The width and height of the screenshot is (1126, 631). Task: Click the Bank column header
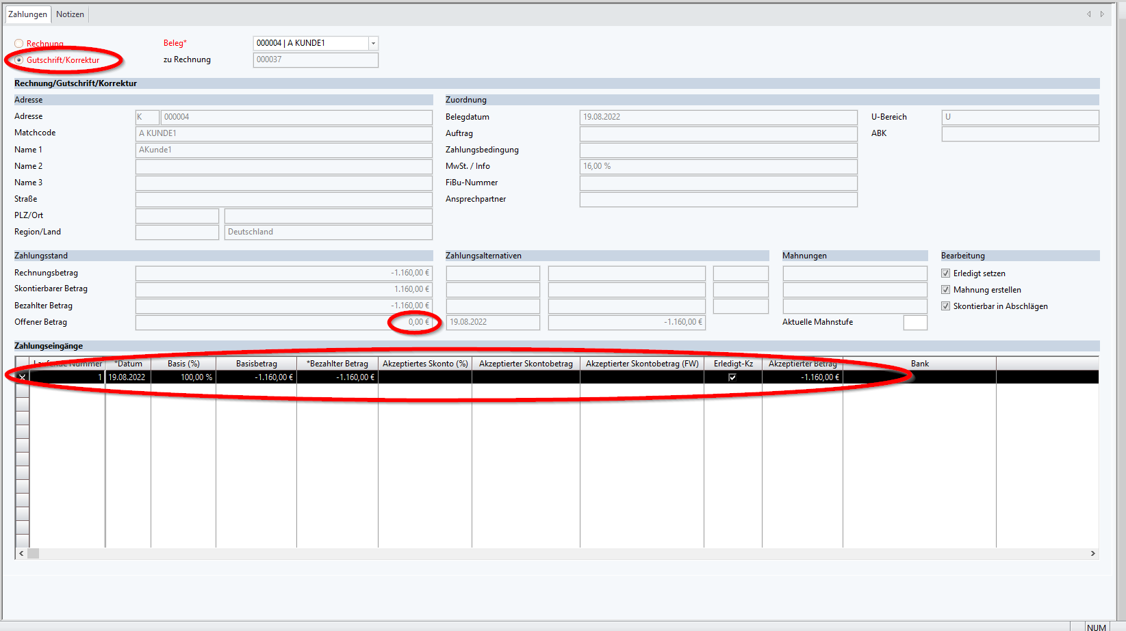(919, 364)
